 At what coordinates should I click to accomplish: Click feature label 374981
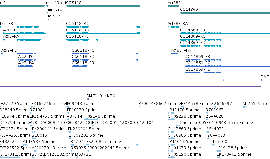point(37,110)
